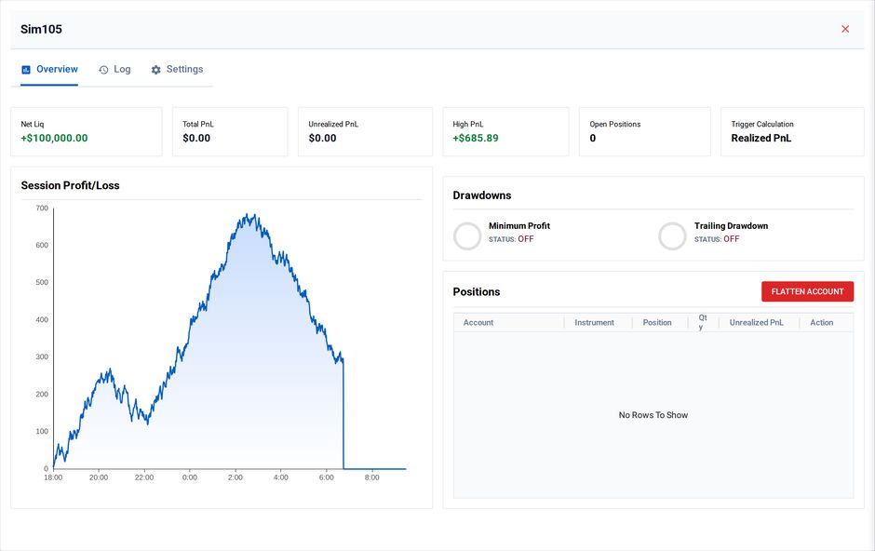Click the Overview chart icon
875x551 pixels.
(x=26, y=70)
